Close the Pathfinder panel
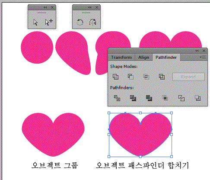Screen dimensions: 210x180 tap(204, 51)
